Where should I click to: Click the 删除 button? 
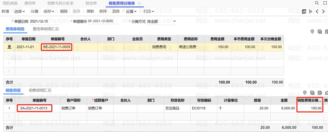pyautogui.click(x=64, y=12)
